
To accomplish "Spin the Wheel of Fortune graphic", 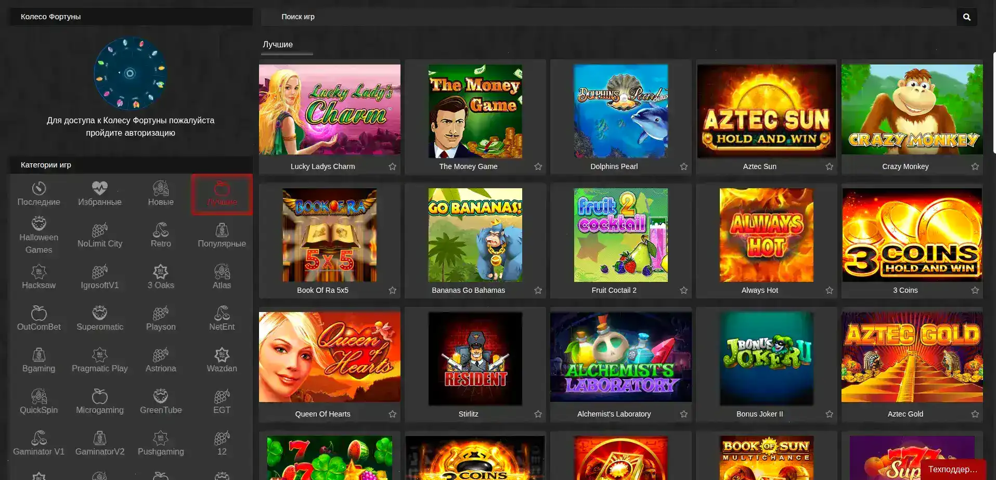I will (130, 74).
